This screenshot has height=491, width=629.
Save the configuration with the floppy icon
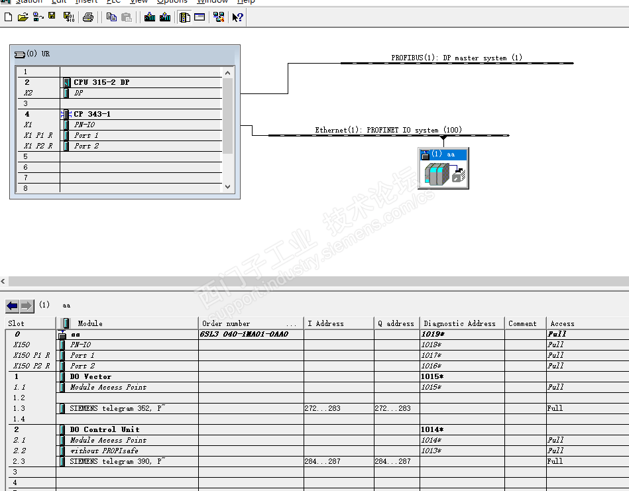point(52,17)
